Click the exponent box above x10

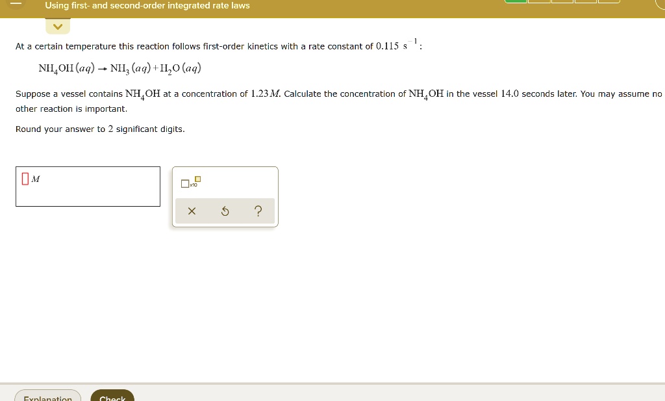click(x=197, y=179)
